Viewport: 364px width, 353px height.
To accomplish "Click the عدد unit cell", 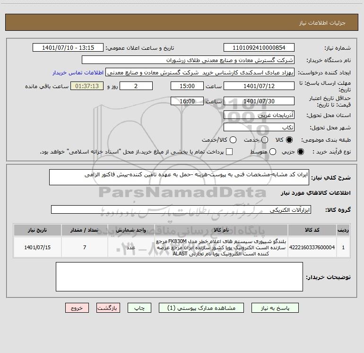I will point(131,247).
